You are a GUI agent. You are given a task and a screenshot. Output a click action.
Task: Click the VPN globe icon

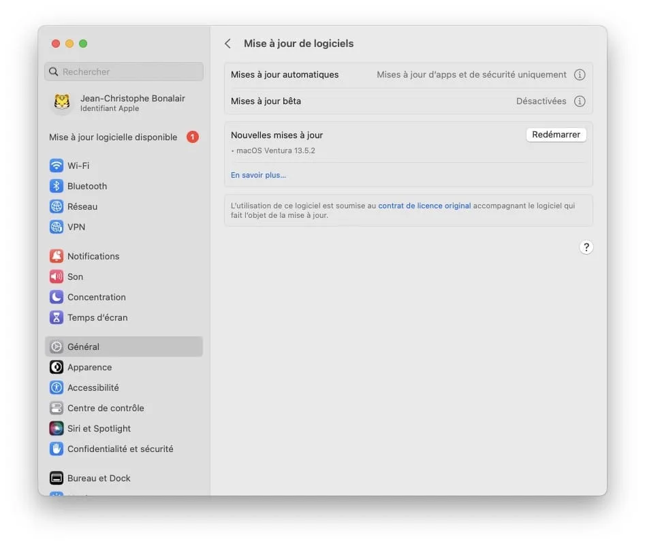coord(56,227)
